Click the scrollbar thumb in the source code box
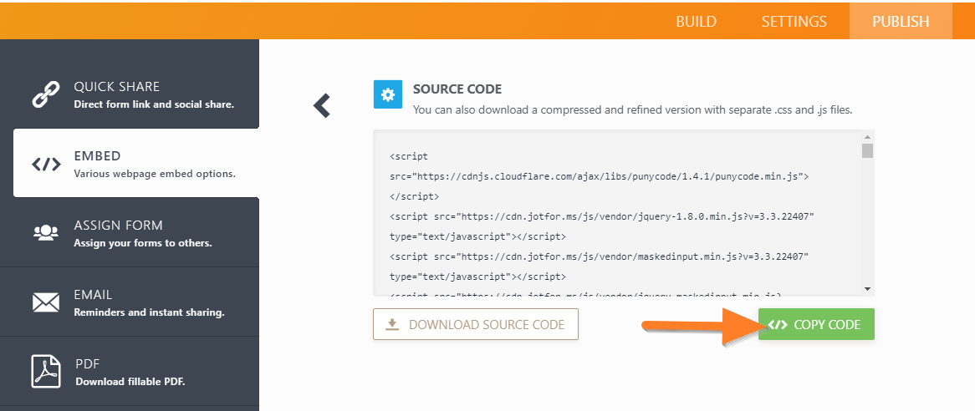Image resolution: width=975 pixels, height=411 pixels. pos(867,150)
